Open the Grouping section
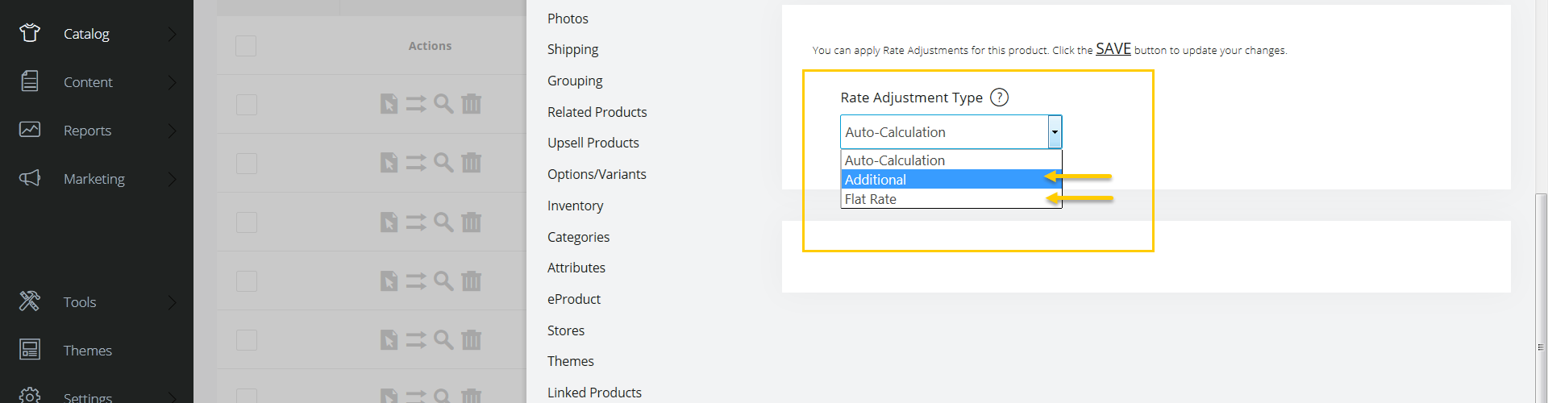1548x403 pixels. point(575,81)
